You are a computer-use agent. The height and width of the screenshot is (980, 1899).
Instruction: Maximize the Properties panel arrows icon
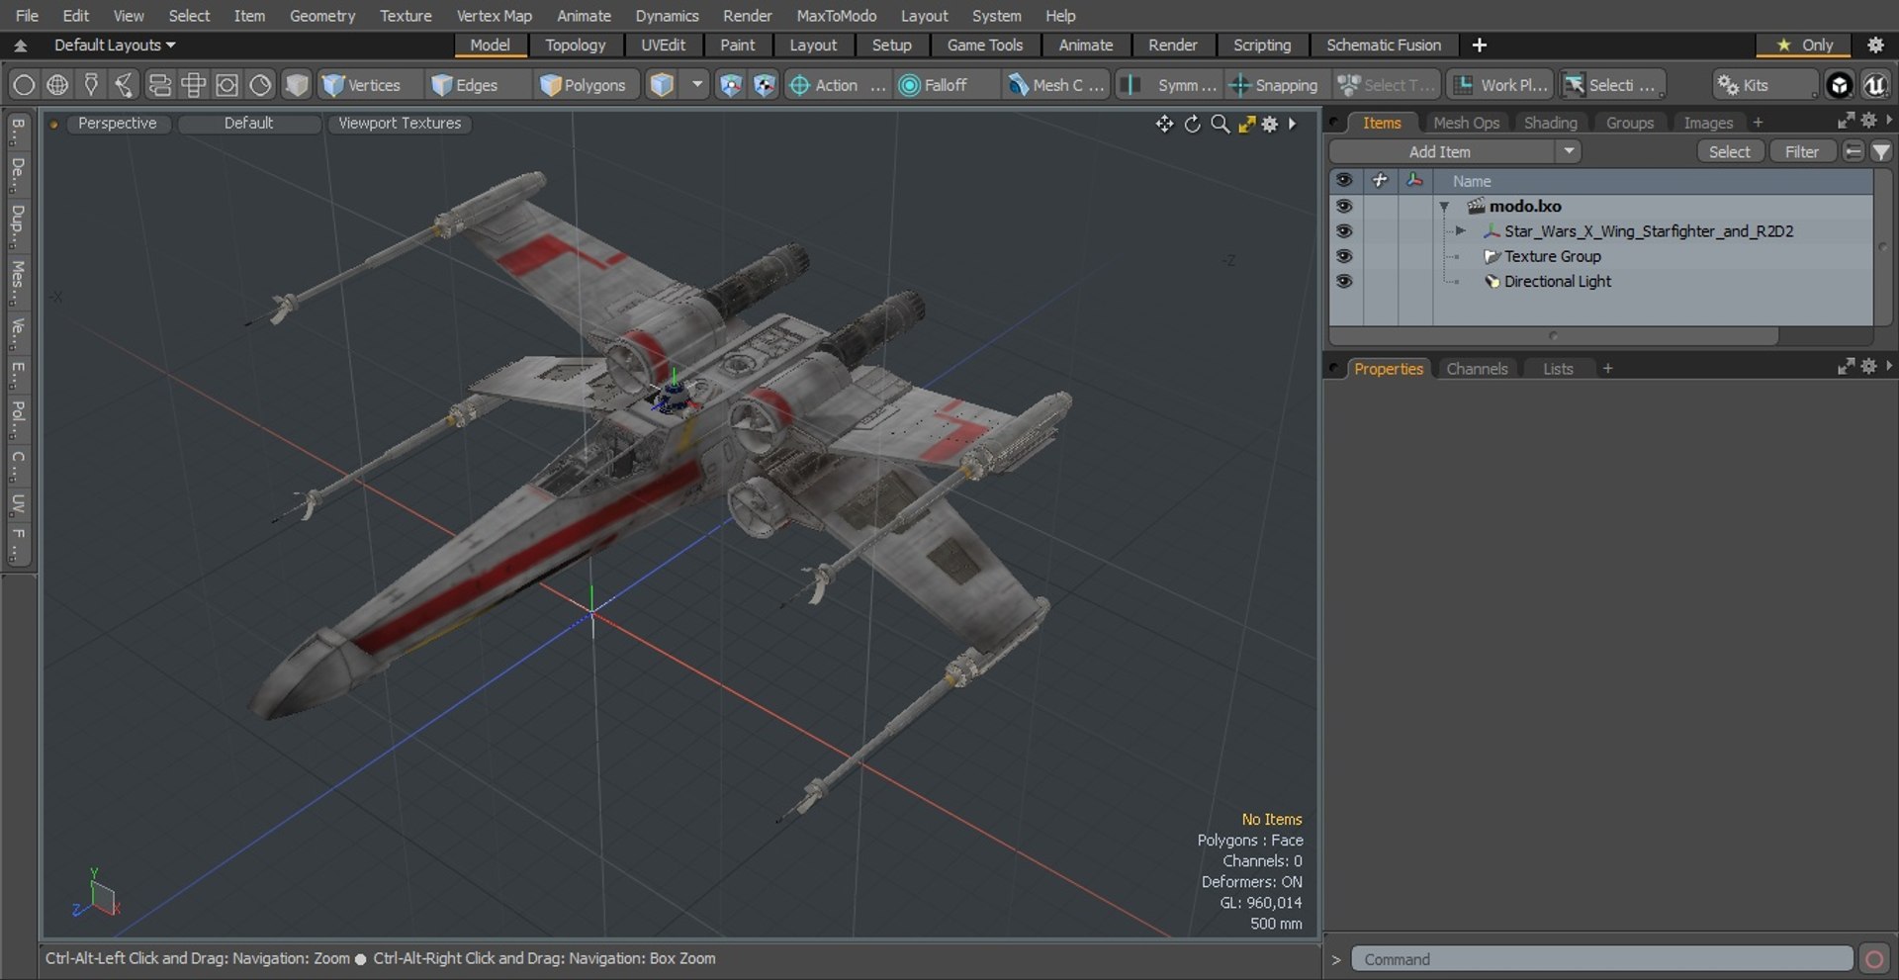click(1846, 367)
